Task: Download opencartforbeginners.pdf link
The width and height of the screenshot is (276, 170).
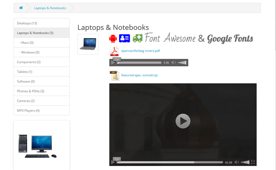Action: pyautogui.click(x=141, y=51)
